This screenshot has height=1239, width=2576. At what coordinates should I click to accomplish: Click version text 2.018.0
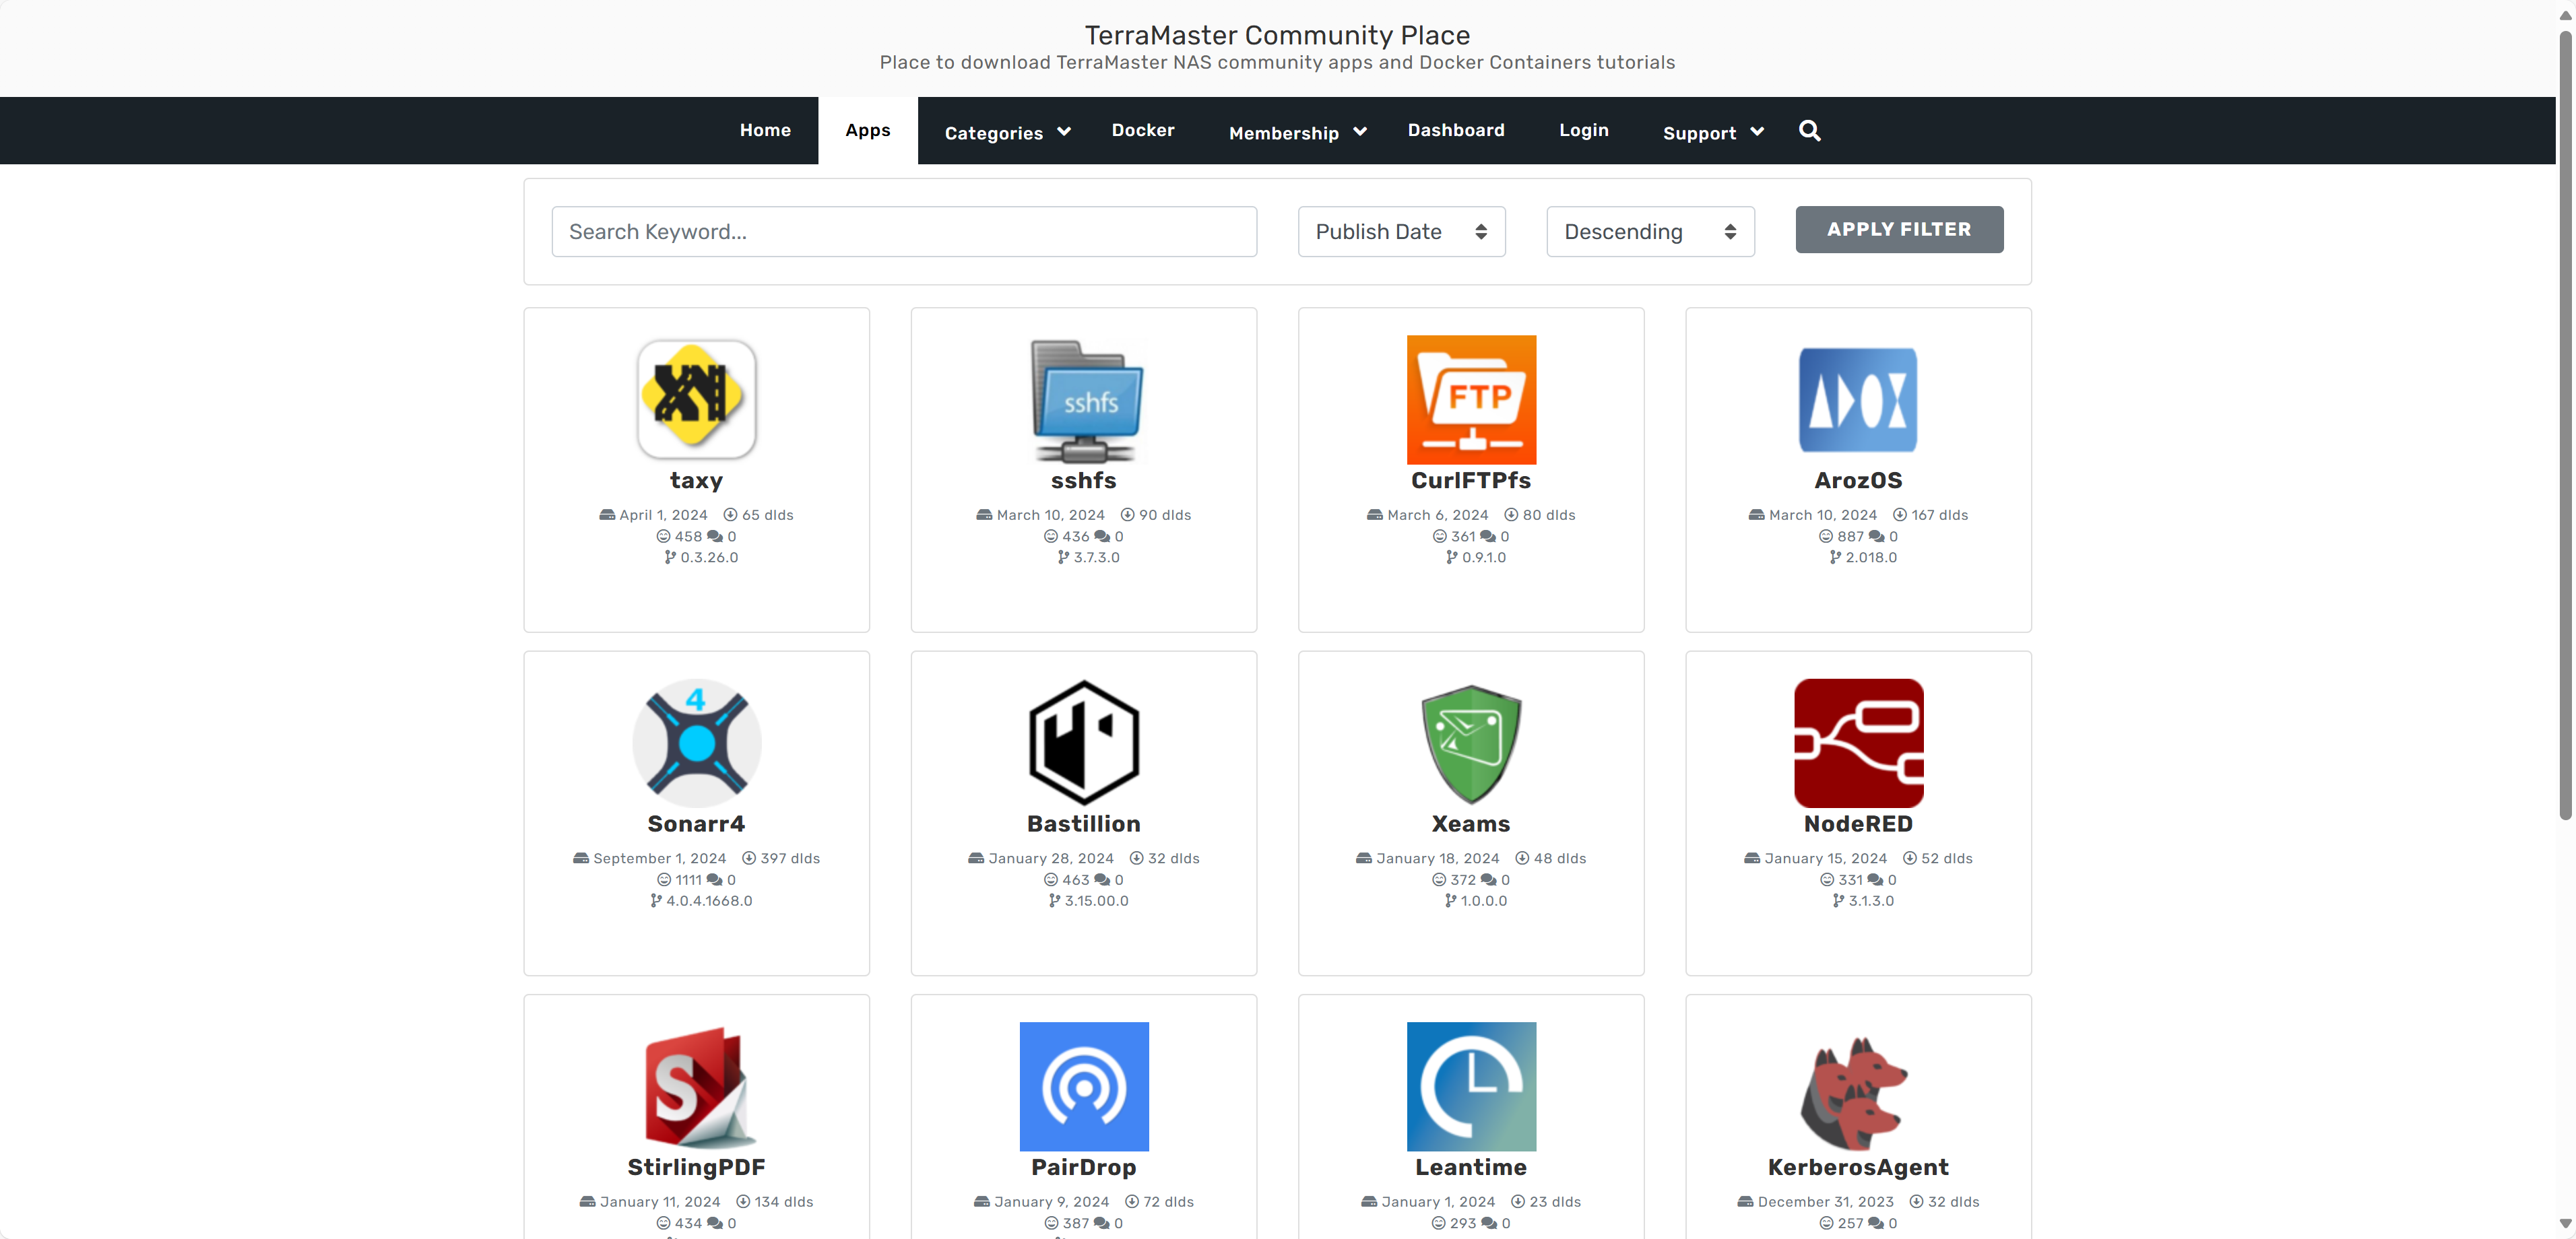1871,557
